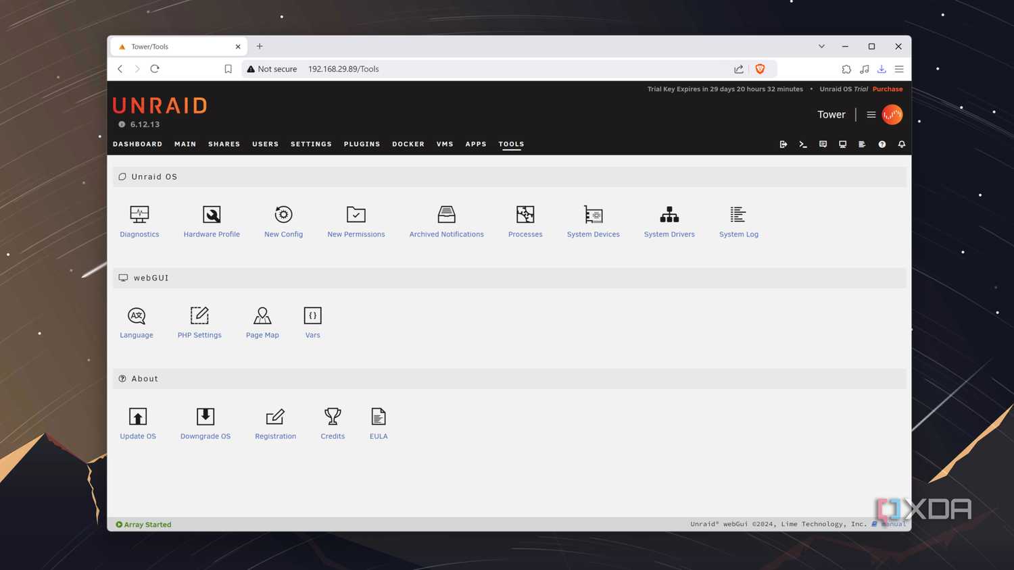
Task: Open the System Log tool
Action: [x=738, y=222]
